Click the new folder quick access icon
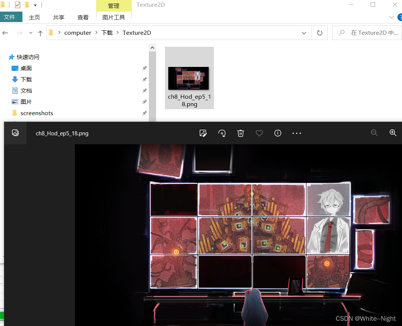Screen dimensions: 402x326 pos(27,5)
